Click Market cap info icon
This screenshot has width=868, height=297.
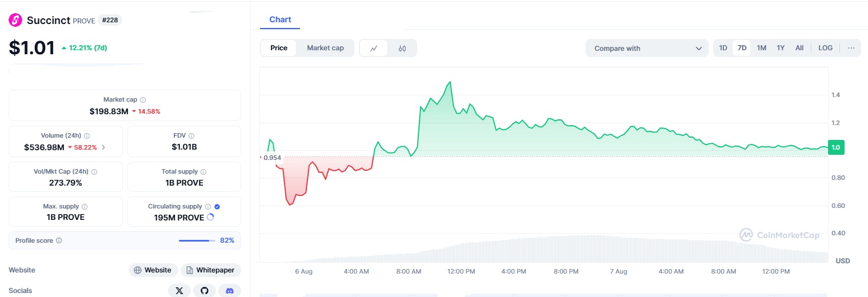click(143, 100)
